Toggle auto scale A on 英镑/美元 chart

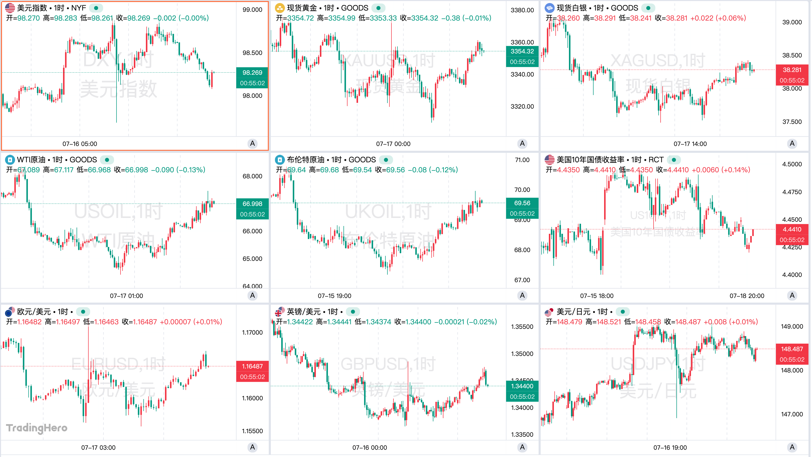click(522, 447)
